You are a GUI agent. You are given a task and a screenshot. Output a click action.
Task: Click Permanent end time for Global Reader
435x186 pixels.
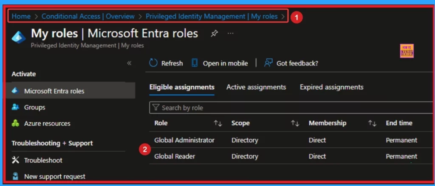[401, 156]
